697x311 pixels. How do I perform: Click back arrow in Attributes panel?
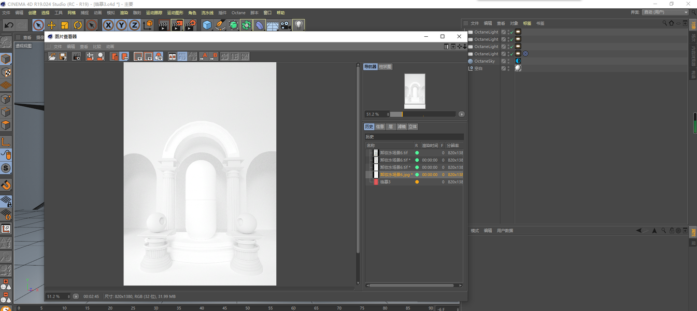(x=639, y=231)
